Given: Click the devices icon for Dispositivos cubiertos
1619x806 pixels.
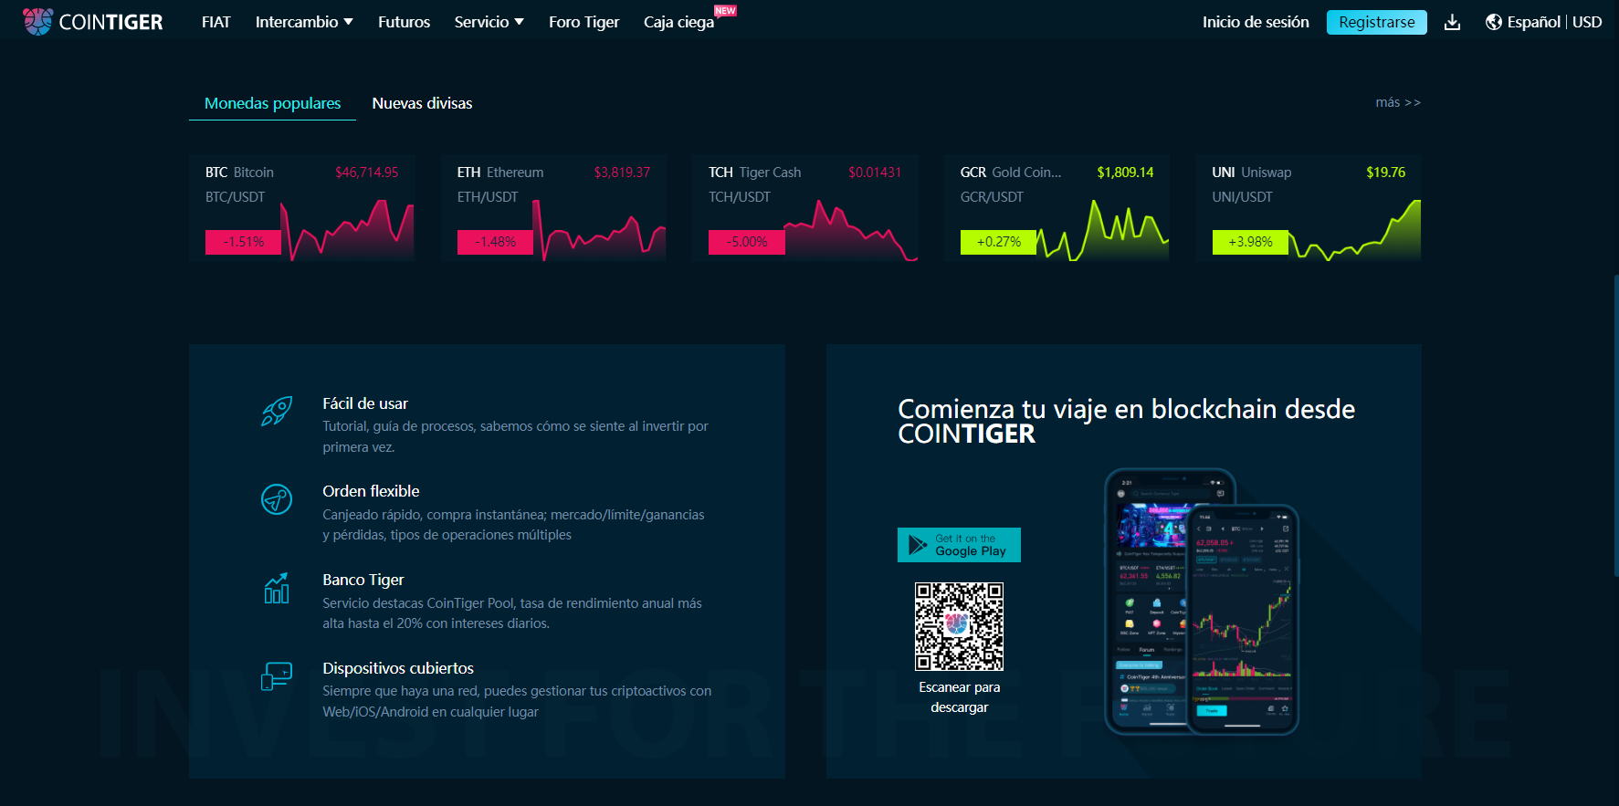Looking at the screenshot, I should [277, 676].
